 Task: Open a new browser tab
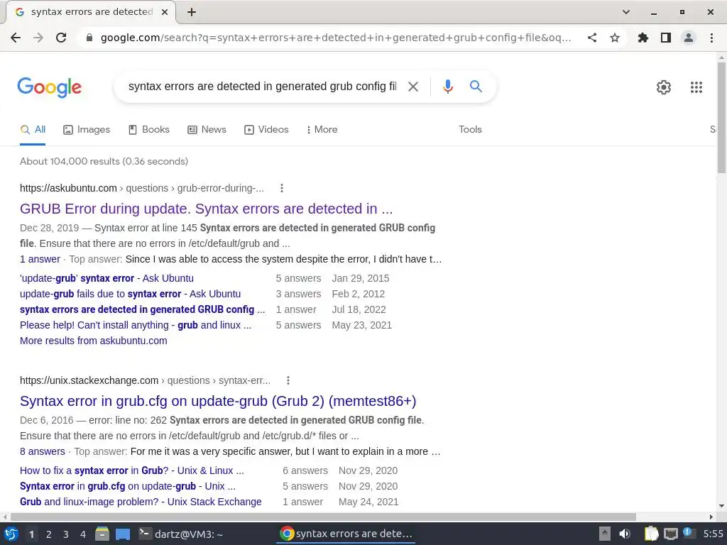click(192, 12)
